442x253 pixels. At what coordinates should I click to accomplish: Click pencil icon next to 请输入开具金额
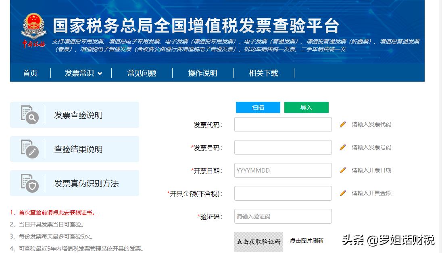click(x=343, y=193)
